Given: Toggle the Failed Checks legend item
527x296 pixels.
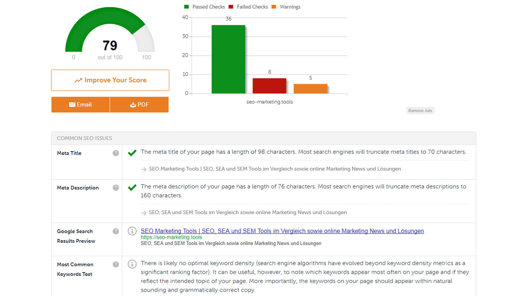Looking at the screenshot, I should pos(249,7).
